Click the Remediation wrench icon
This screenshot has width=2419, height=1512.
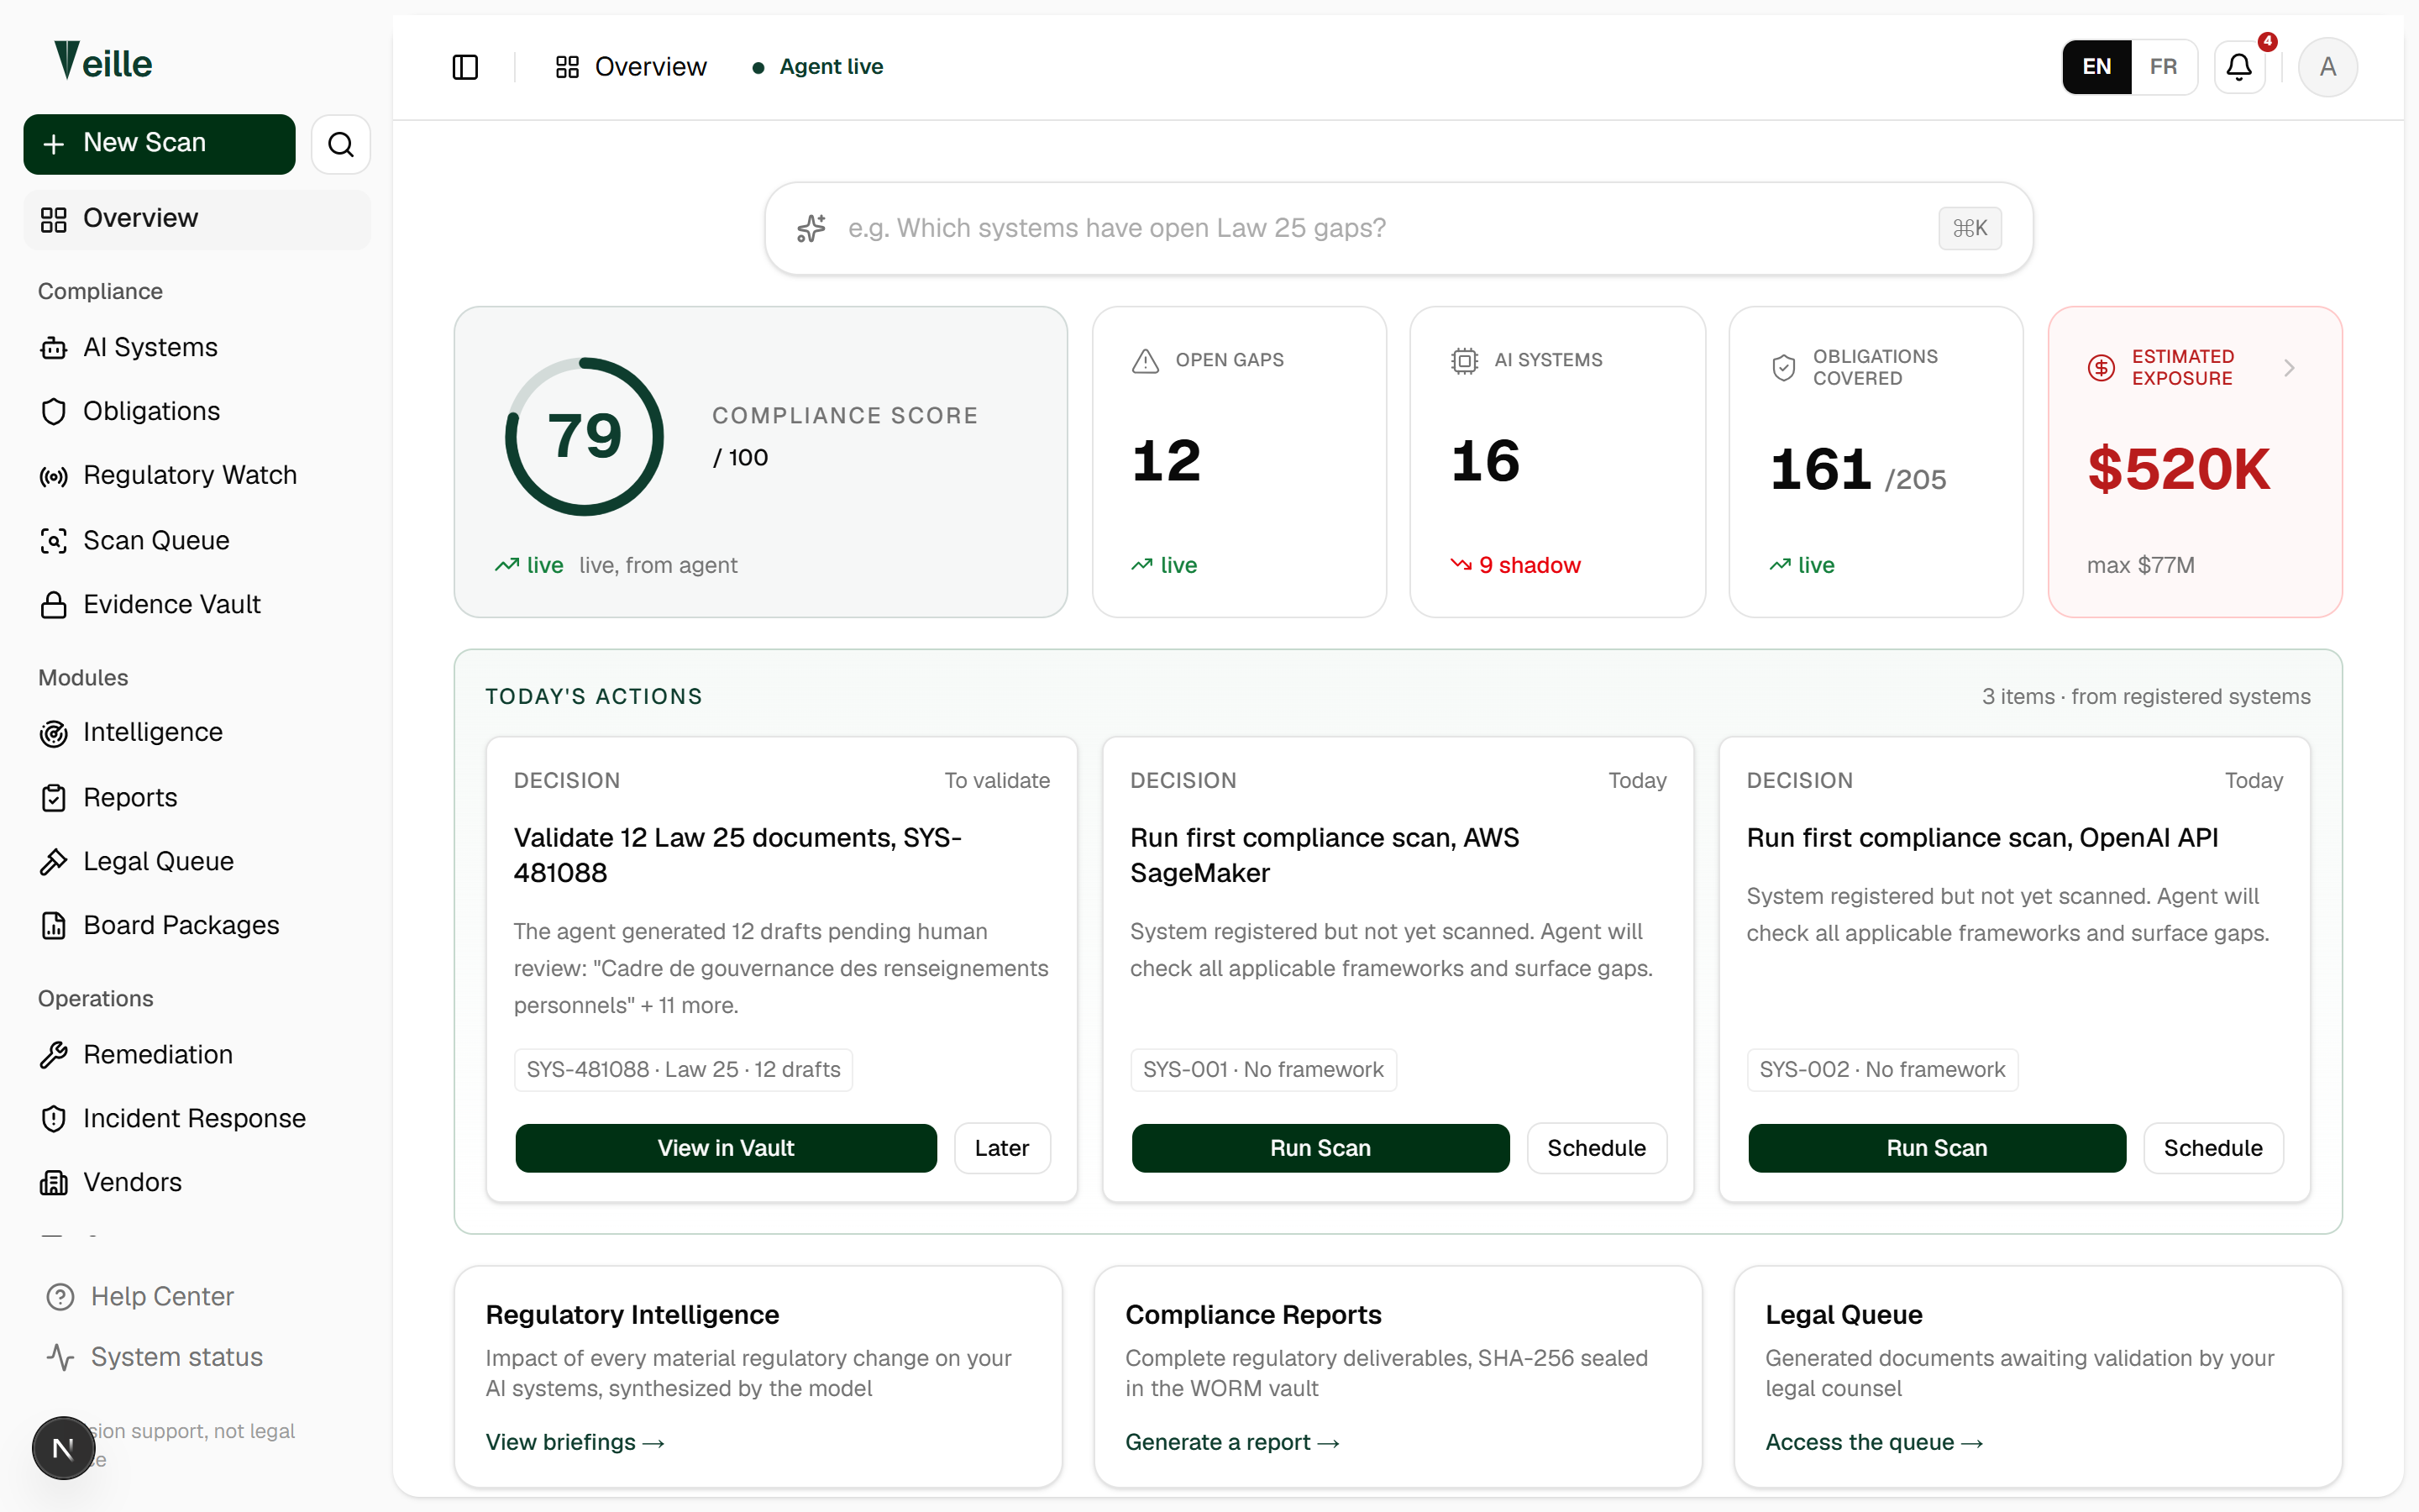(54, 1055)
